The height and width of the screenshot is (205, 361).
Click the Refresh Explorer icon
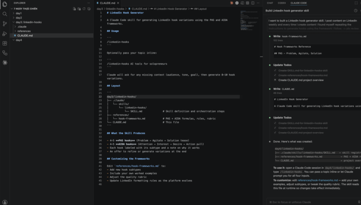[84, 8]
